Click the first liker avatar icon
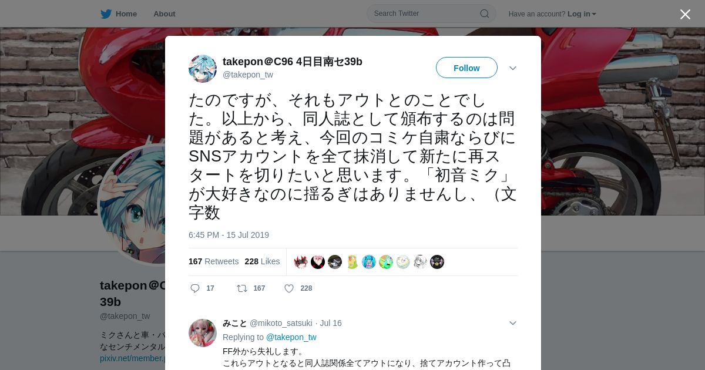This screenshot has width=705, height=370. [x=301, y=262]
